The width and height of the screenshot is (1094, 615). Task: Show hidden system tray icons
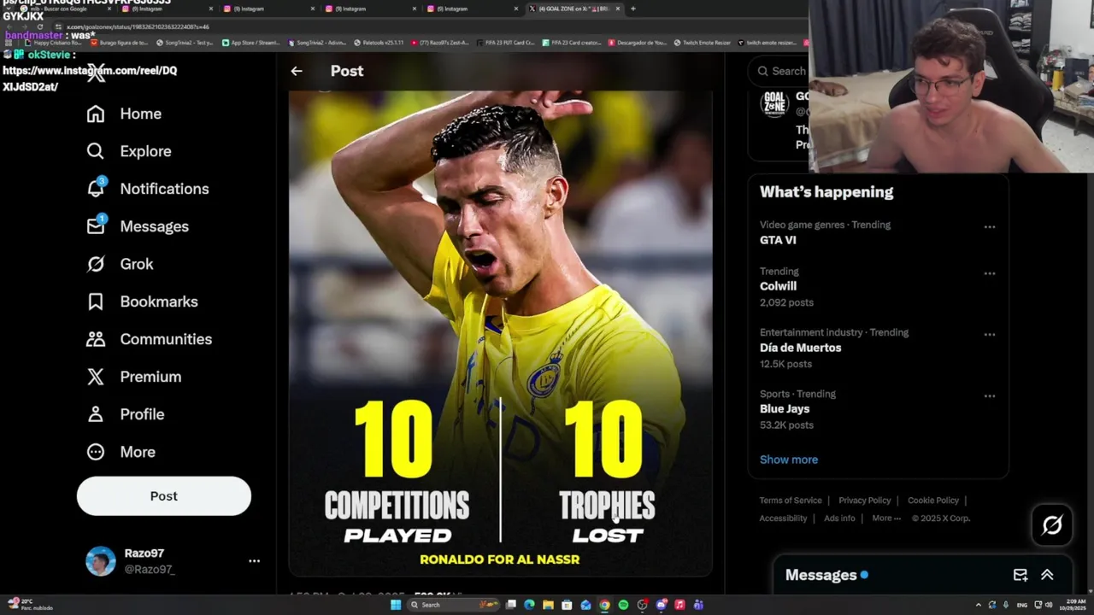[x=979, y=605]
